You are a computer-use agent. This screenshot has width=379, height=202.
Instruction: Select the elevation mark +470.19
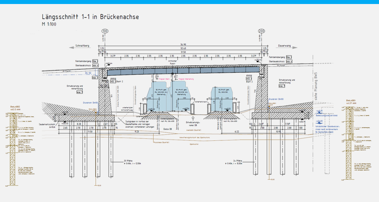[257, 59]
